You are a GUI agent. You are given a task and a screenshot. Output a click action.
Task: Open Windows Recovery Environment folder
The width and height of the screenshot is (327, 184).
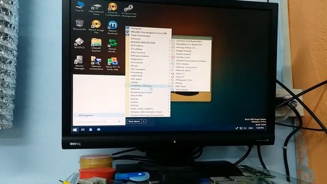(x=148, y=115)
